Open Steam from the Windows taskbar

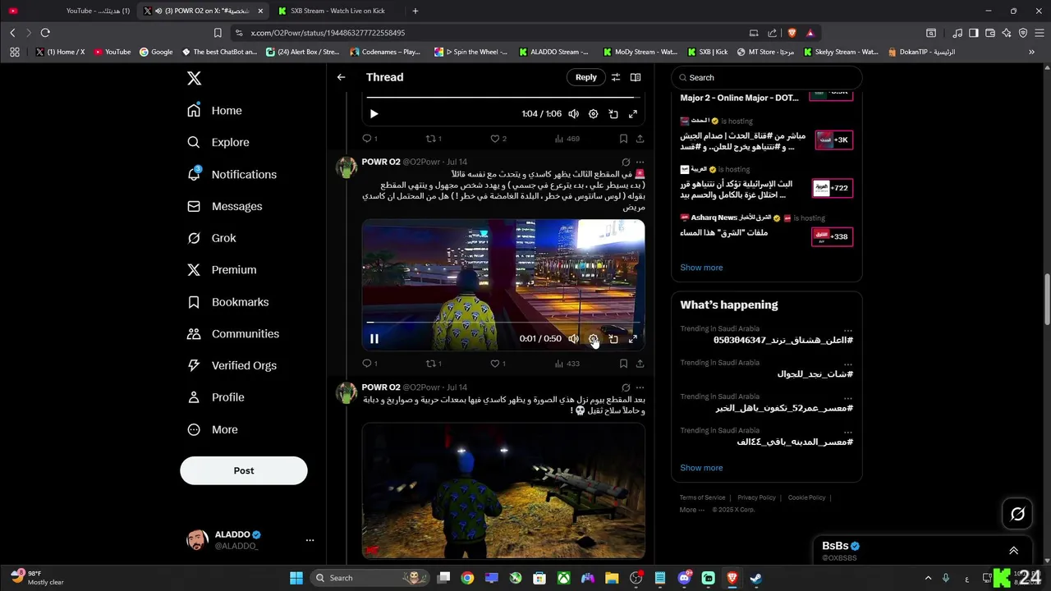point(755,578)
